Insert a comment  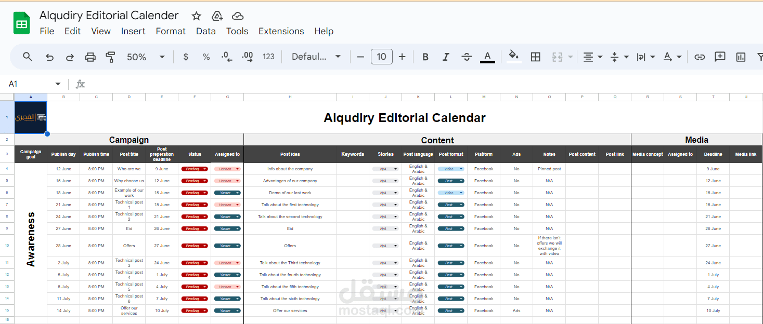pos(720,57)
